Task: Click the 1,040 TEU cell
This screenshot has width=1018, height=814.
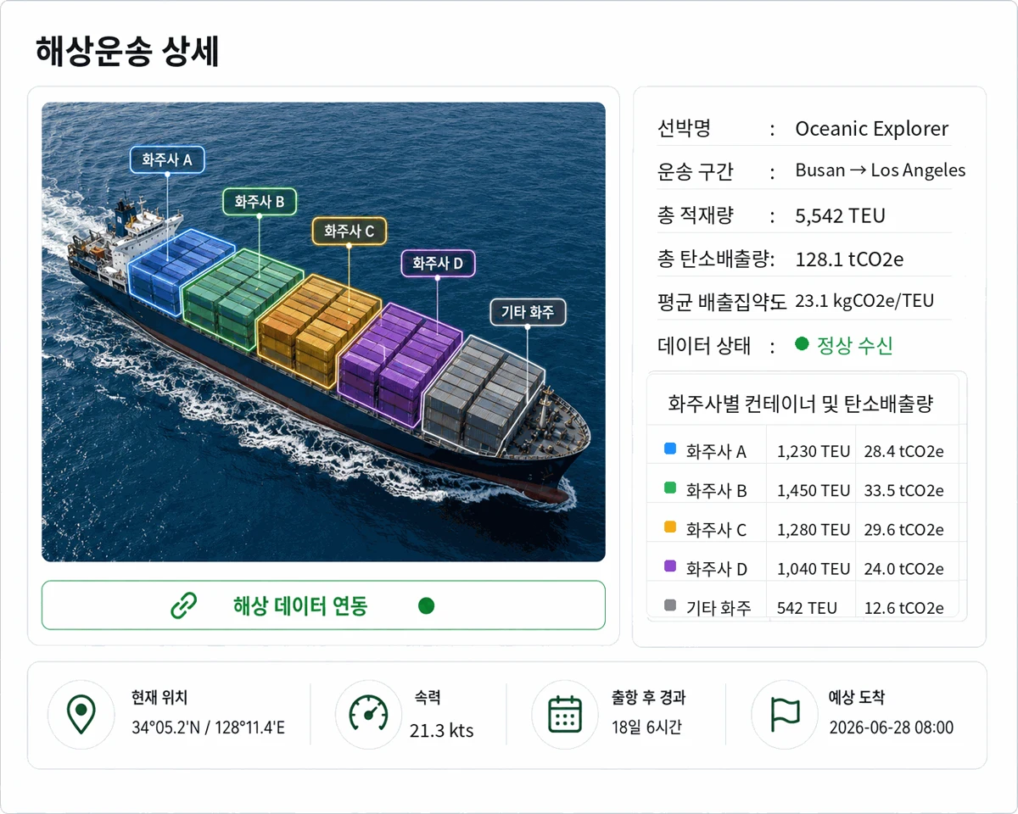Action: tap(813, 568)
